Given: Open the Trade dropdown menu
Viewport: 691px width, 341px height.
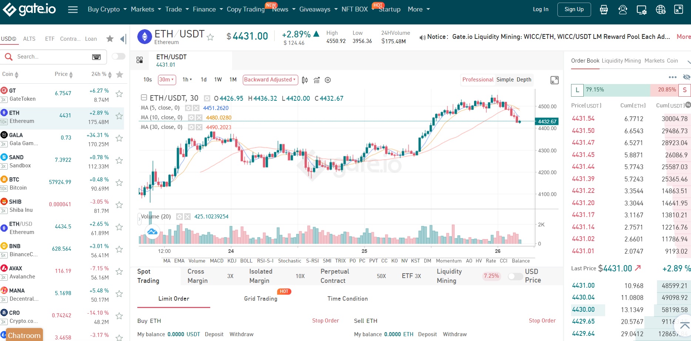Looking at the screenshot, I should pos(177,9).
